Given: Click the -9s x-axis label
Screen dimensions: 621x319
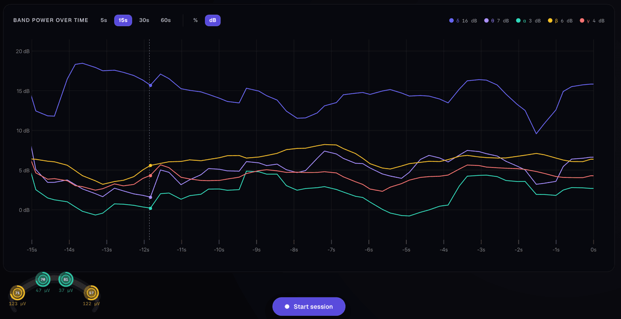Looking at the screenshot, I should coord(257,250).
